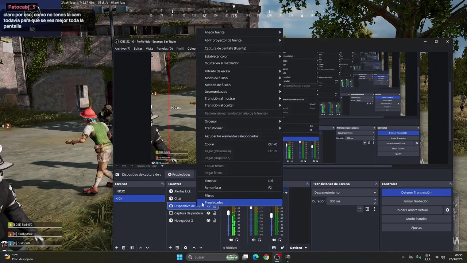Choose Filtros in the context menu
The width and height of the screenshot is (467, 263).
(239, 195)
